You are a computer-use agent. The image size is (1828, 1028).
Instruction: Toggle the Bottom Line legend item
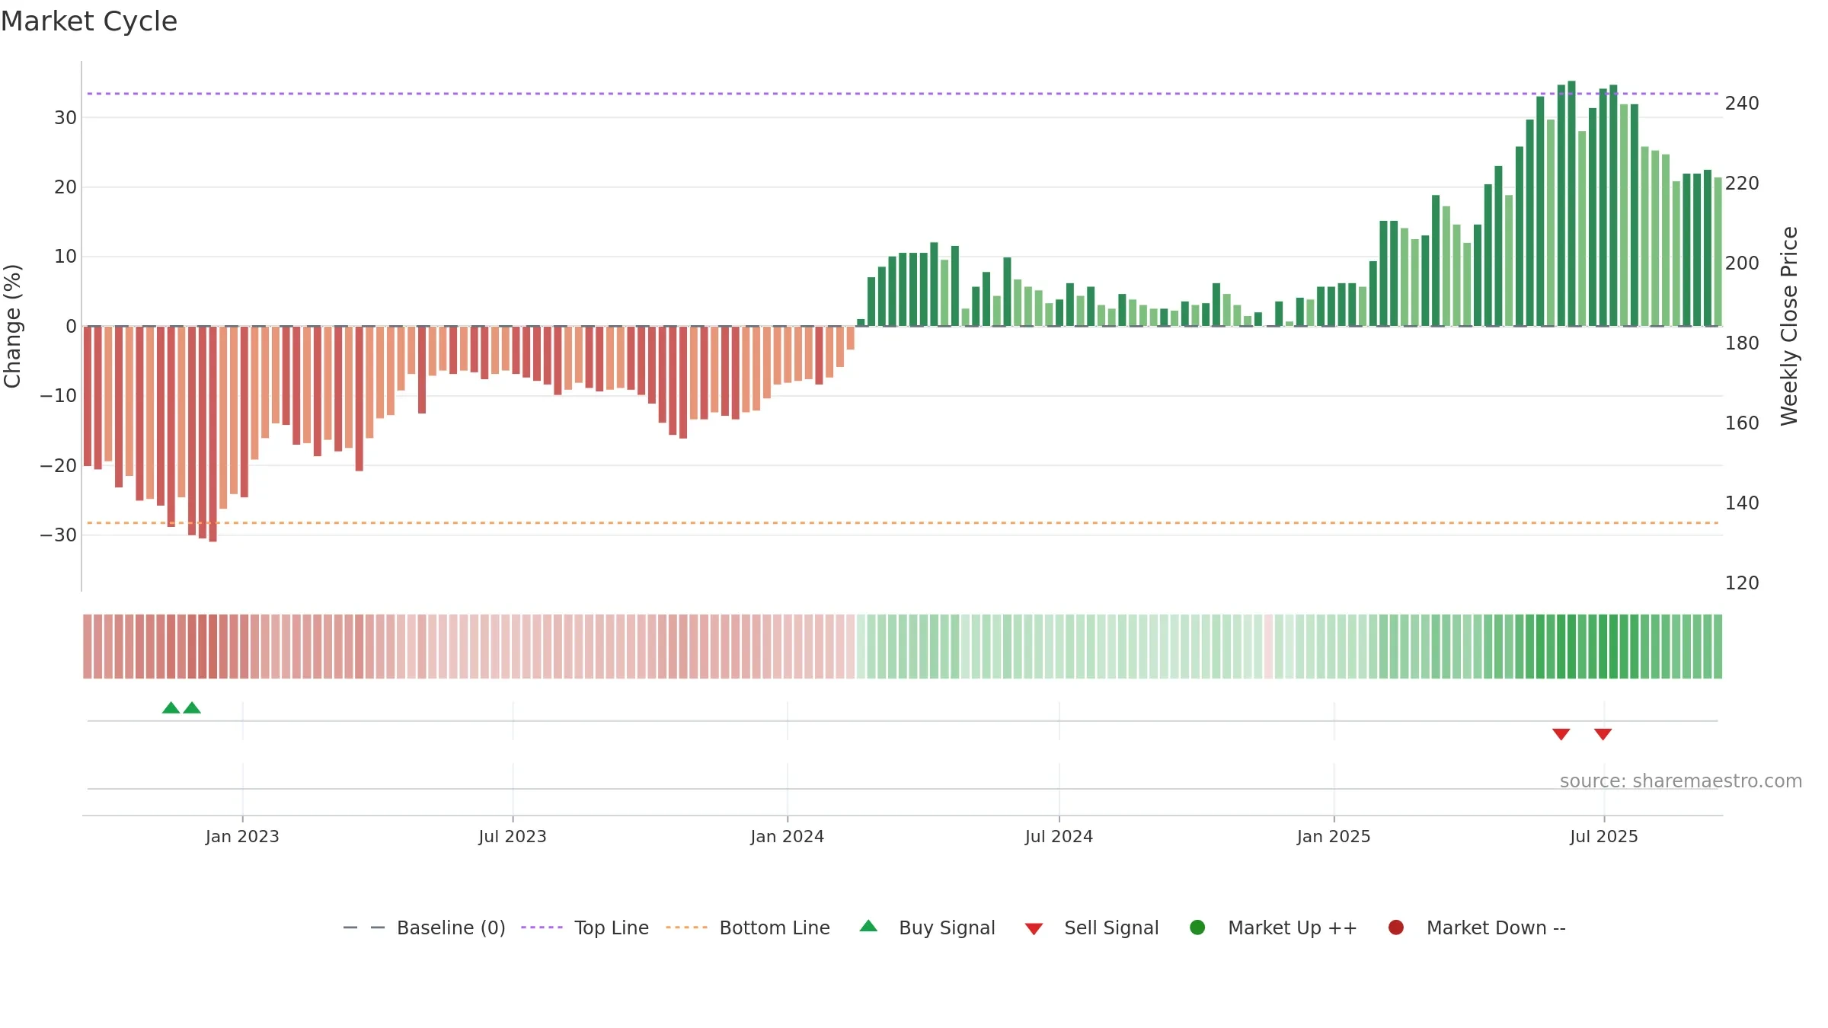pos(748,927)
